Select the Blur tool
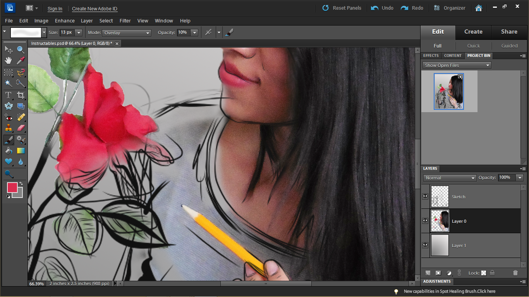The image size is (529, 297). point(21,162)
